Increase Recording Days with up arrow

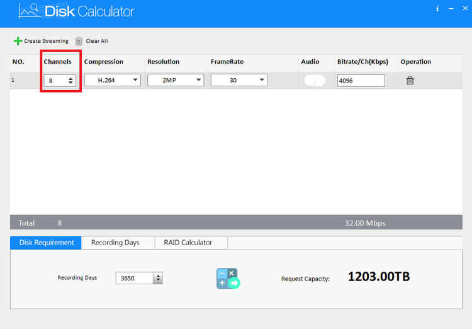point(158,275)
